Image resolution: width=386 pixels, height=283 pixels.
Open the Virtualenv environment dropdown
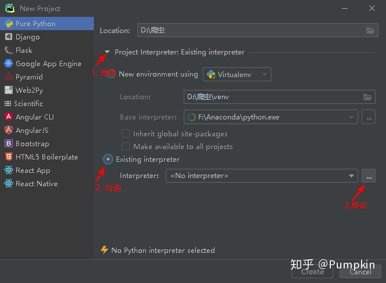[x=237, y=74]
